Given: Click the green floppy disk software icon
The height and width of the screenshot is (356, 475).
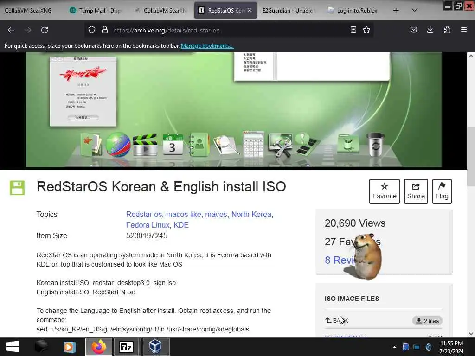Looking at the screenshot, I should tap(17, 188).
